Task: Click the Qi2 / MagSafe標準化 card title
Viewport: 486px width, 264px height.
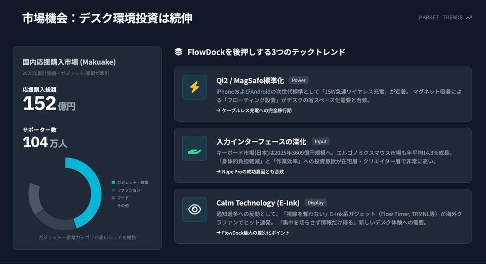Action: point(250,80)
